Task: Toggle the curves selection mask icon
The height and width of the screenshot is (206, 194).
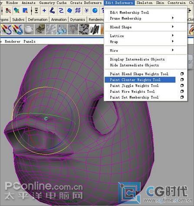Action: pos(61,10)
